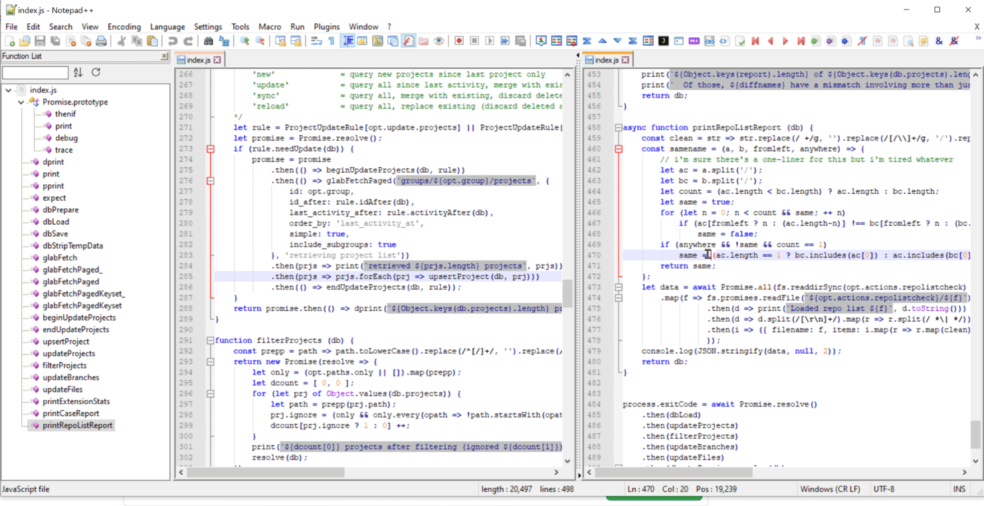The width and height of the screenshot is (984, 506).
Task: Toggle Show All Characters pilcrow icon
Action: (x=332, y=41)
